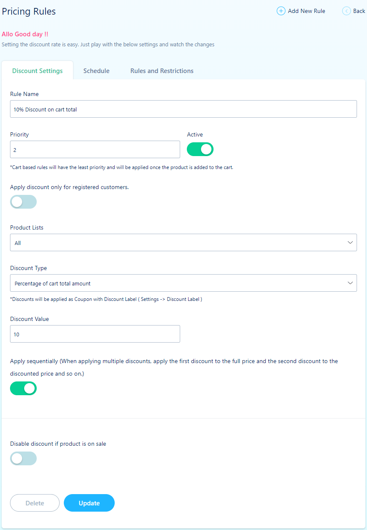Enable discount only for registered customers
The height and width of the screenshot is (530, 367).
coord(23,202)
